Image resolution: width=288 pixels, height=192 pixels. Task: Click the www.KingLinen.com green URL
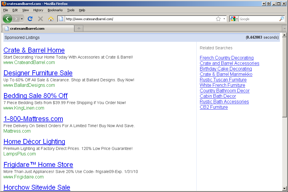click(x=24, y=108)
